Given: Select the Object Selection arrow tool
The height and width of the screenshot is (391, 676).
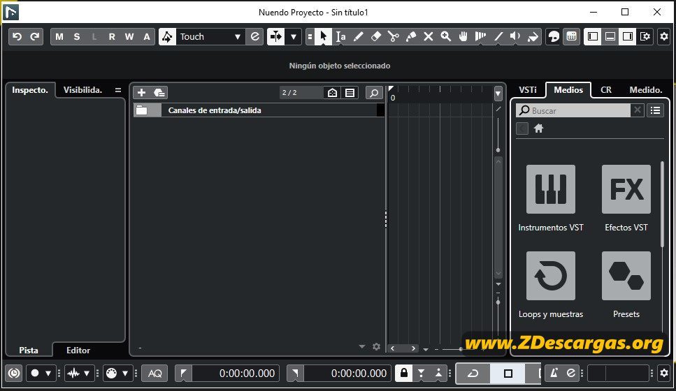Looking at the screenshot, I should [x=324, y=36].
